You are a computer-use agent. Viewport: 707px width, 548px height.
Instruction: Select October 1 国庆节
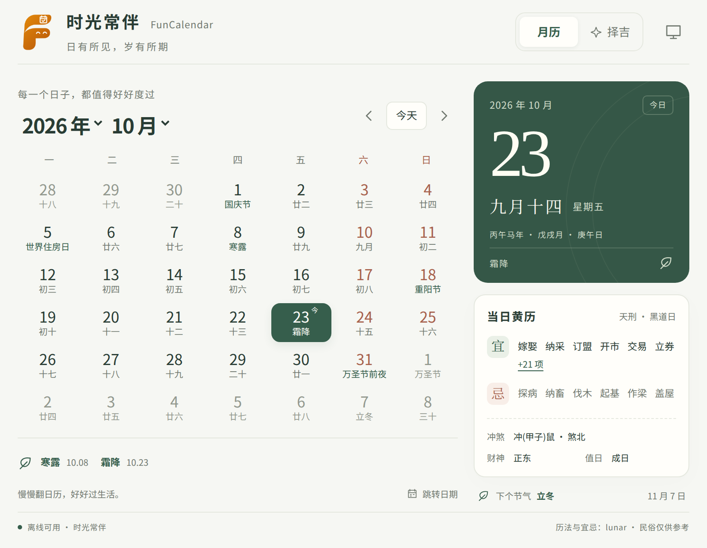pyautogui.click(x=238, y=195)
